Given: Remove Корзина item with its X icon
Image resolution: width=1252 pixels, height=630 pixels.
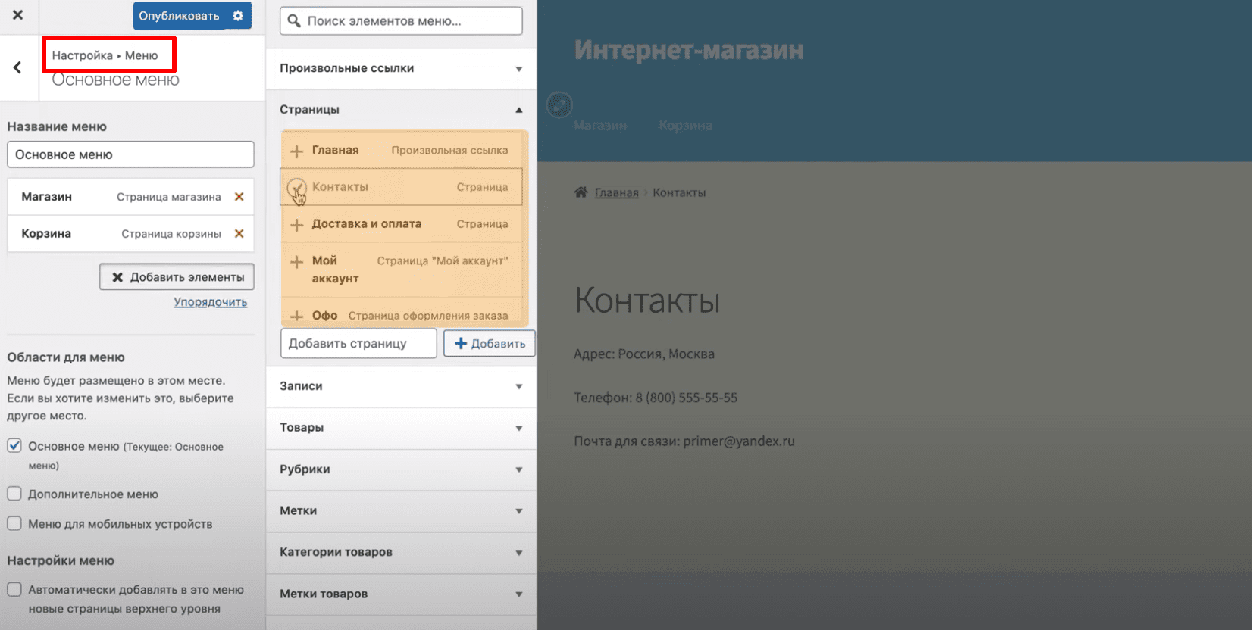Looking at the screenshot, I should click(239, 233).
